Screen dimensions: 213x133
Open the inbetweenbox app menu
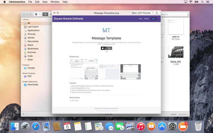pos(17,2)
